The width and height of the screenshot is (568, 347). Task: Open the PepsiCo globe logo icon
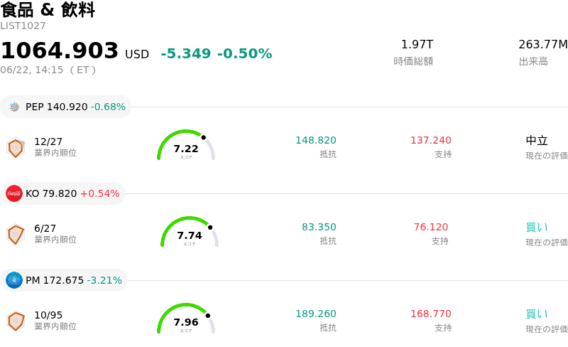point(14,107)
